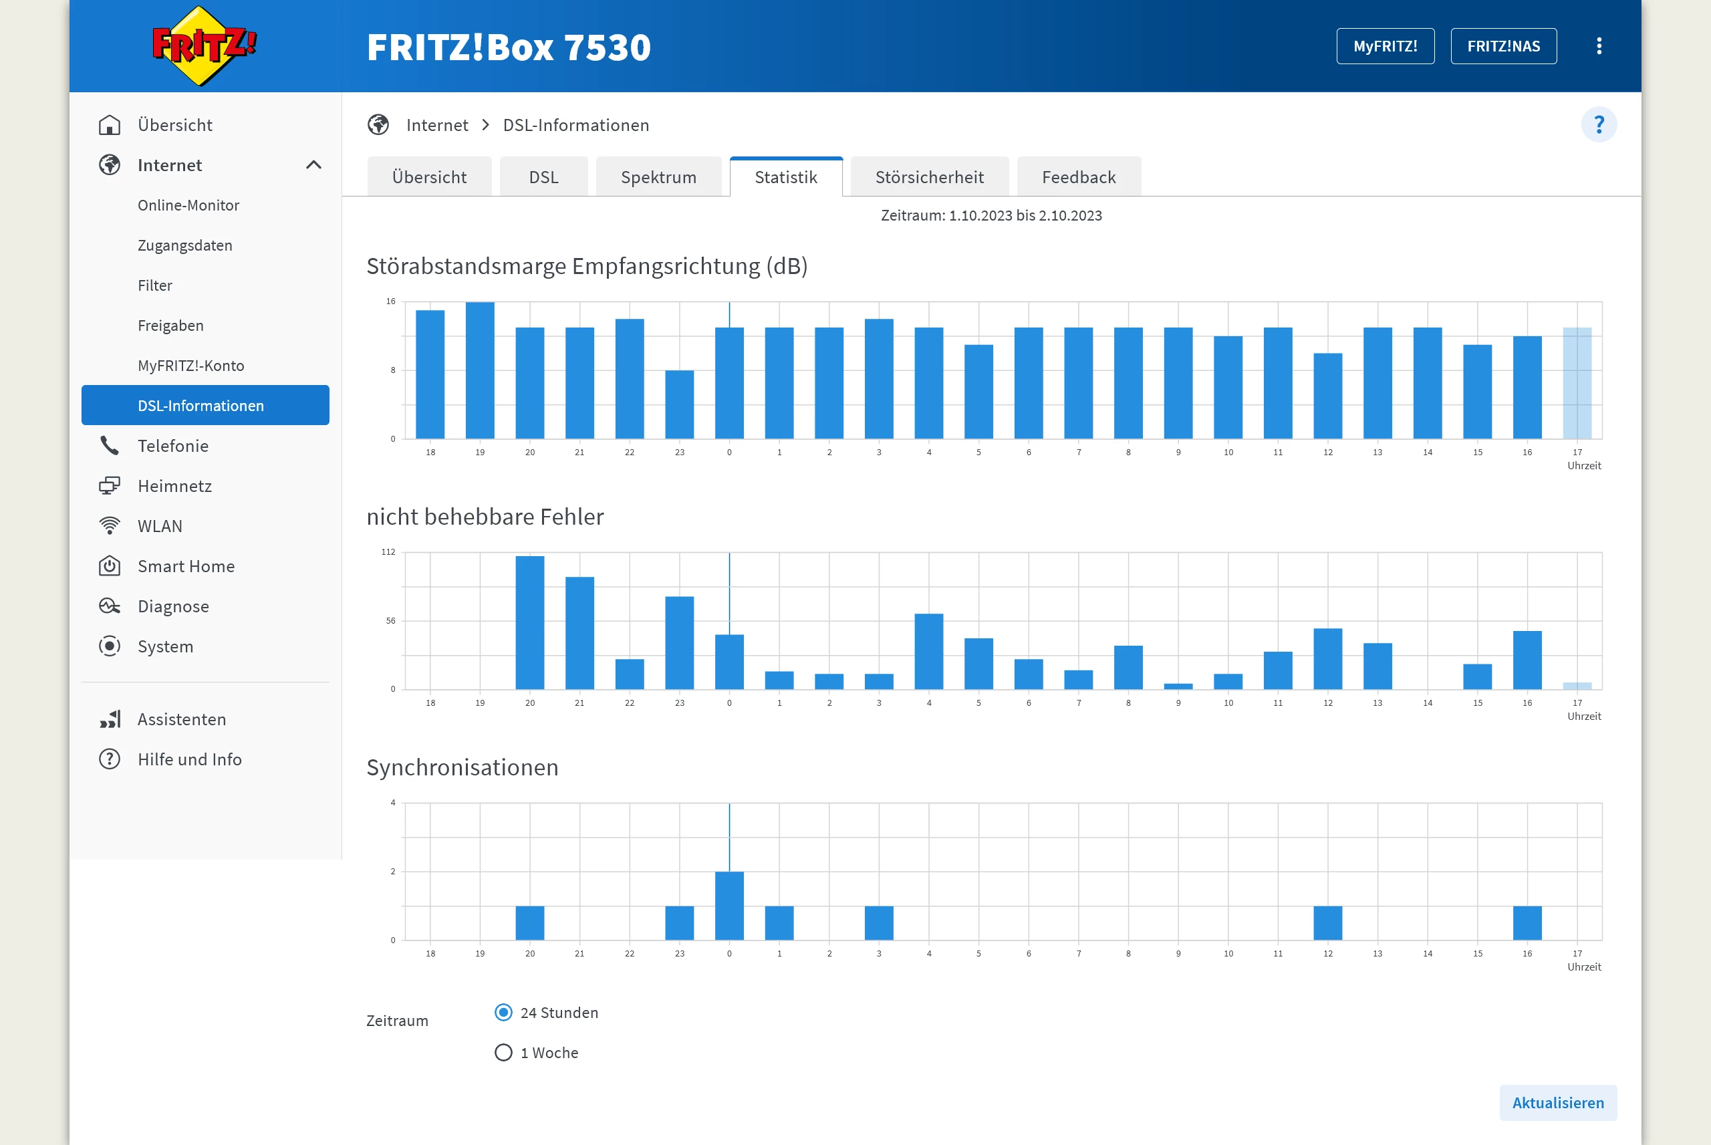
Task: Expand the System menu entry
Action: [x=165, y=646]
